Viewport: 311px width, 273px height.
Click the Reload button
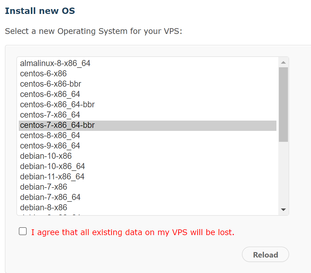[x=265, y=255]
